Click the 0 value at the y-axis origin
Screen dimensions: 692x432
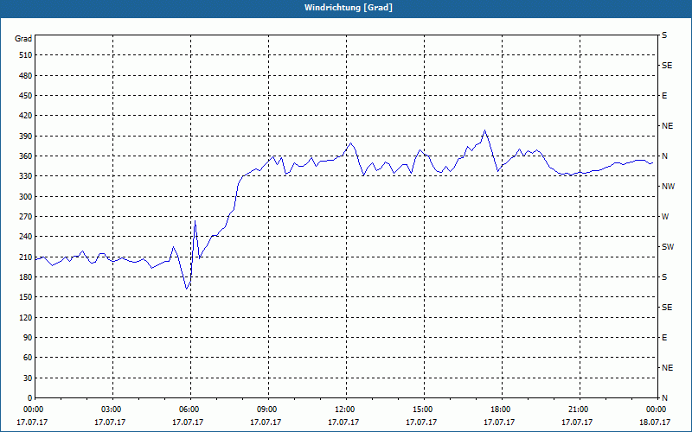point(30,398)
